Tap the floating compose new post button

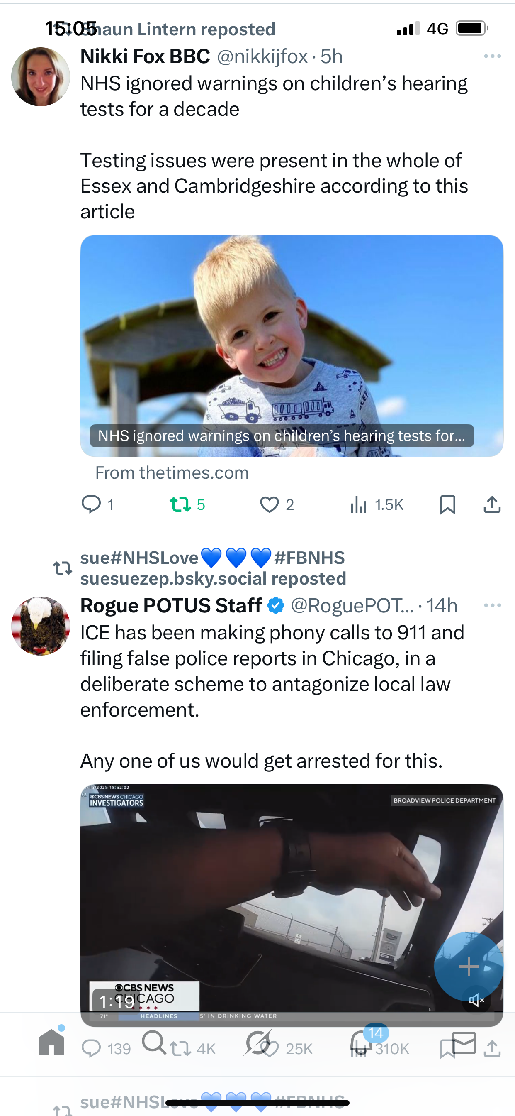(468, 967)
